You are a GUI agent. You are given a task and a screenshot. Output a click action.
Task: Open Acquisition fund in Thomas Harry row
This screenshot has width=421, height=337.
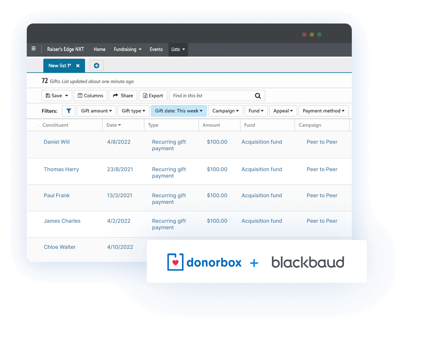[262, 169]
